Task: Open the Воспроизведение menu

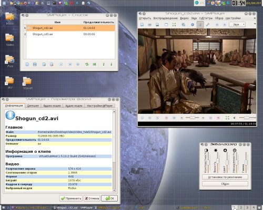Action: pyautogui.click(x=165, y=18)
